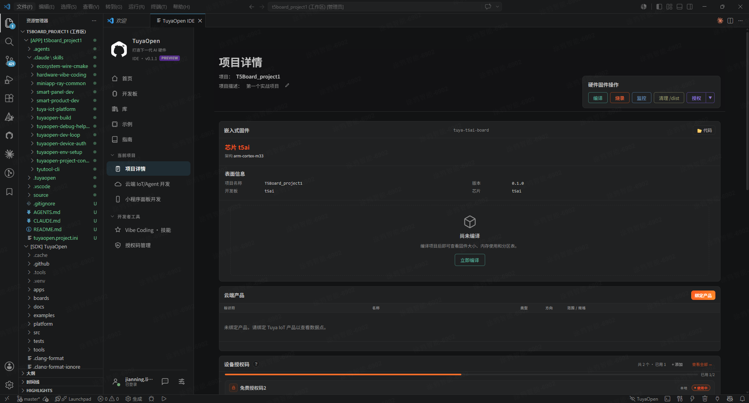Image resolution: width=749 pixels, height=403 pixels.
Task: Toggle Primary Side Bar visibility
Action: 659,7
